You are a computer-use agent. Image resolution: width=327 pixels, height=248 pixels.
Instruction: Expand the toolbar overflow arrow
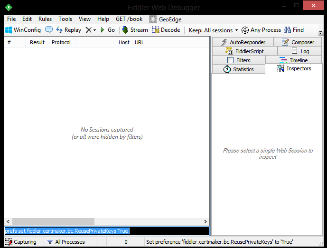[320, 33]
